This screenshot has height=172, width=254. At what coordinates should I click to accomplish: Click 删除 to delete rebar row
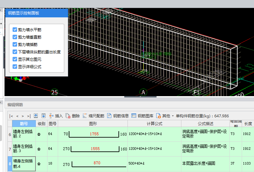click(73, 116)
